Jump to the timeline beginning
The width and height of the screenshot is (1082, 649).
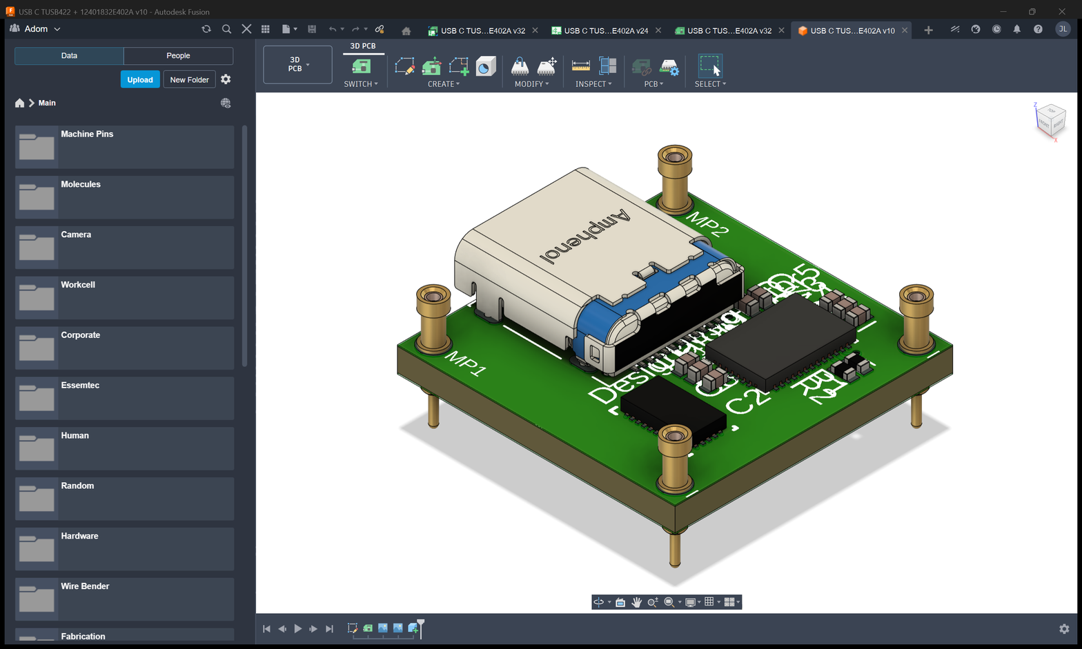[x=266, y=629]
